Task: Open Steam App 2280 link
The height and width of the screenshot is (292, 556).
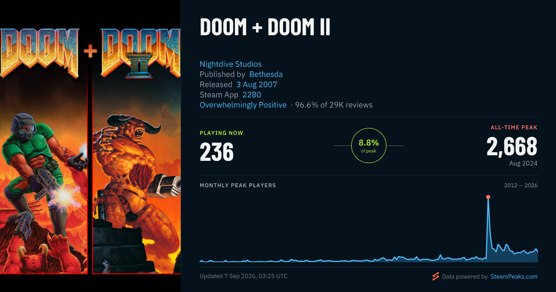Action: [252, 95]
